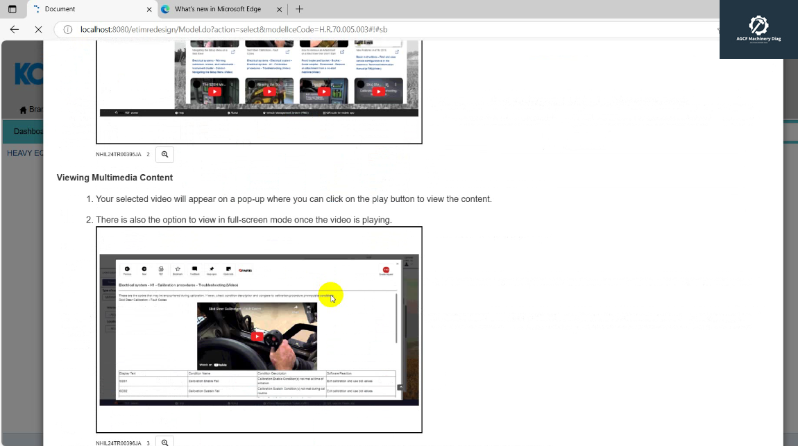Close the Document browser tab

point(149,10)
